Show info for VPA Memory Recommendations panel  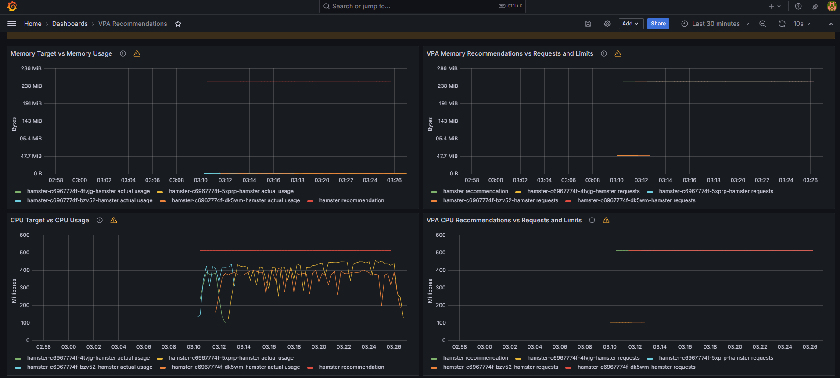(604, 53)
